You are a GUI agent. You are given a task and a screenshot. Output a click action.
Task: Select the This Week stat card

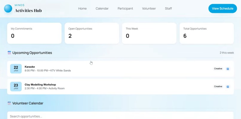pyautogui.click(x=149, y=33)
